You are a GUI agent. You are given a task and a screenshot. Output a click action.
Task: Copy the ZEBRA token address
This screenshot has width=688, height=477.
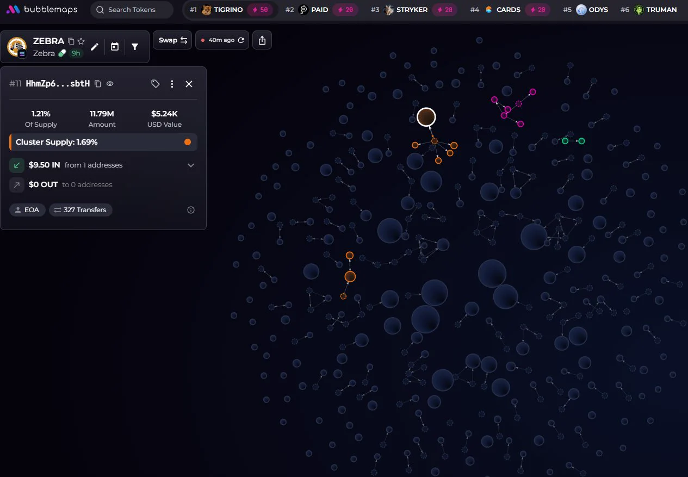[71, 41]
